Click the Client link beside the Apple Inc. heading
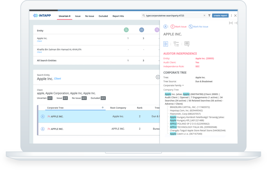The height and width of the screenshot is (170, 267). [58, 79]
